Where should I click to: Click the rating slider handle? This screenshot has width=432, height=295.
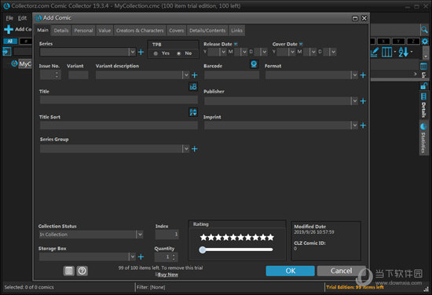(203, 249)
